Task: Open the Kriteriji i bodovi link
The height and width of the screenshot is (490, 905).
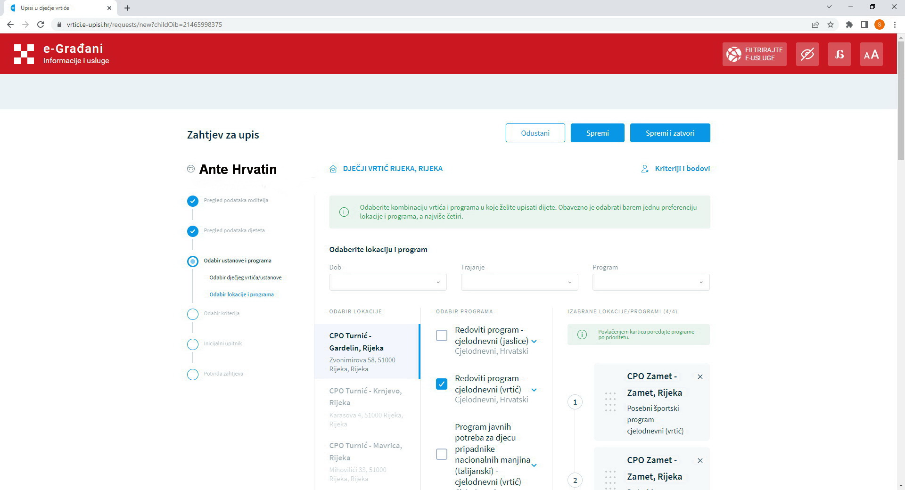Action: pyautogui.click(x=682, y=169)
